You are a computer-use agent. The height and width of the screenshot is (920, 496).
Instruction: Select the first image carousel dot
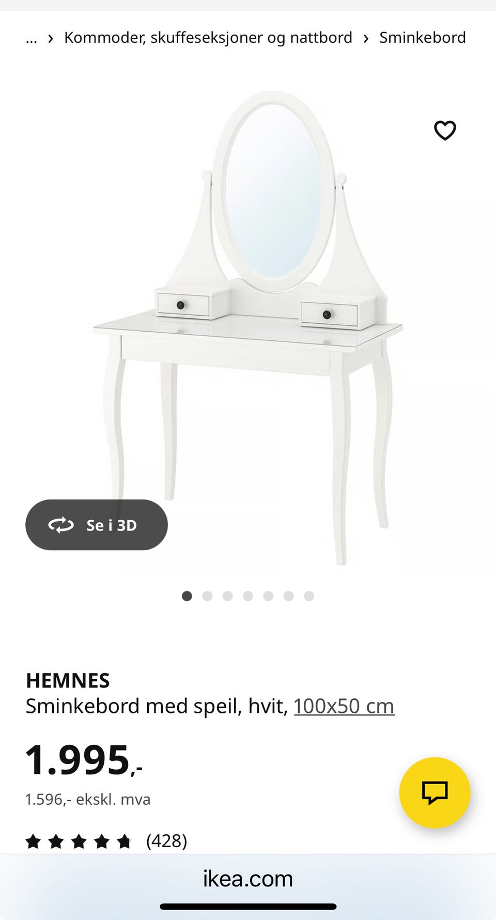pyautogui.click(x=187, y=596)
